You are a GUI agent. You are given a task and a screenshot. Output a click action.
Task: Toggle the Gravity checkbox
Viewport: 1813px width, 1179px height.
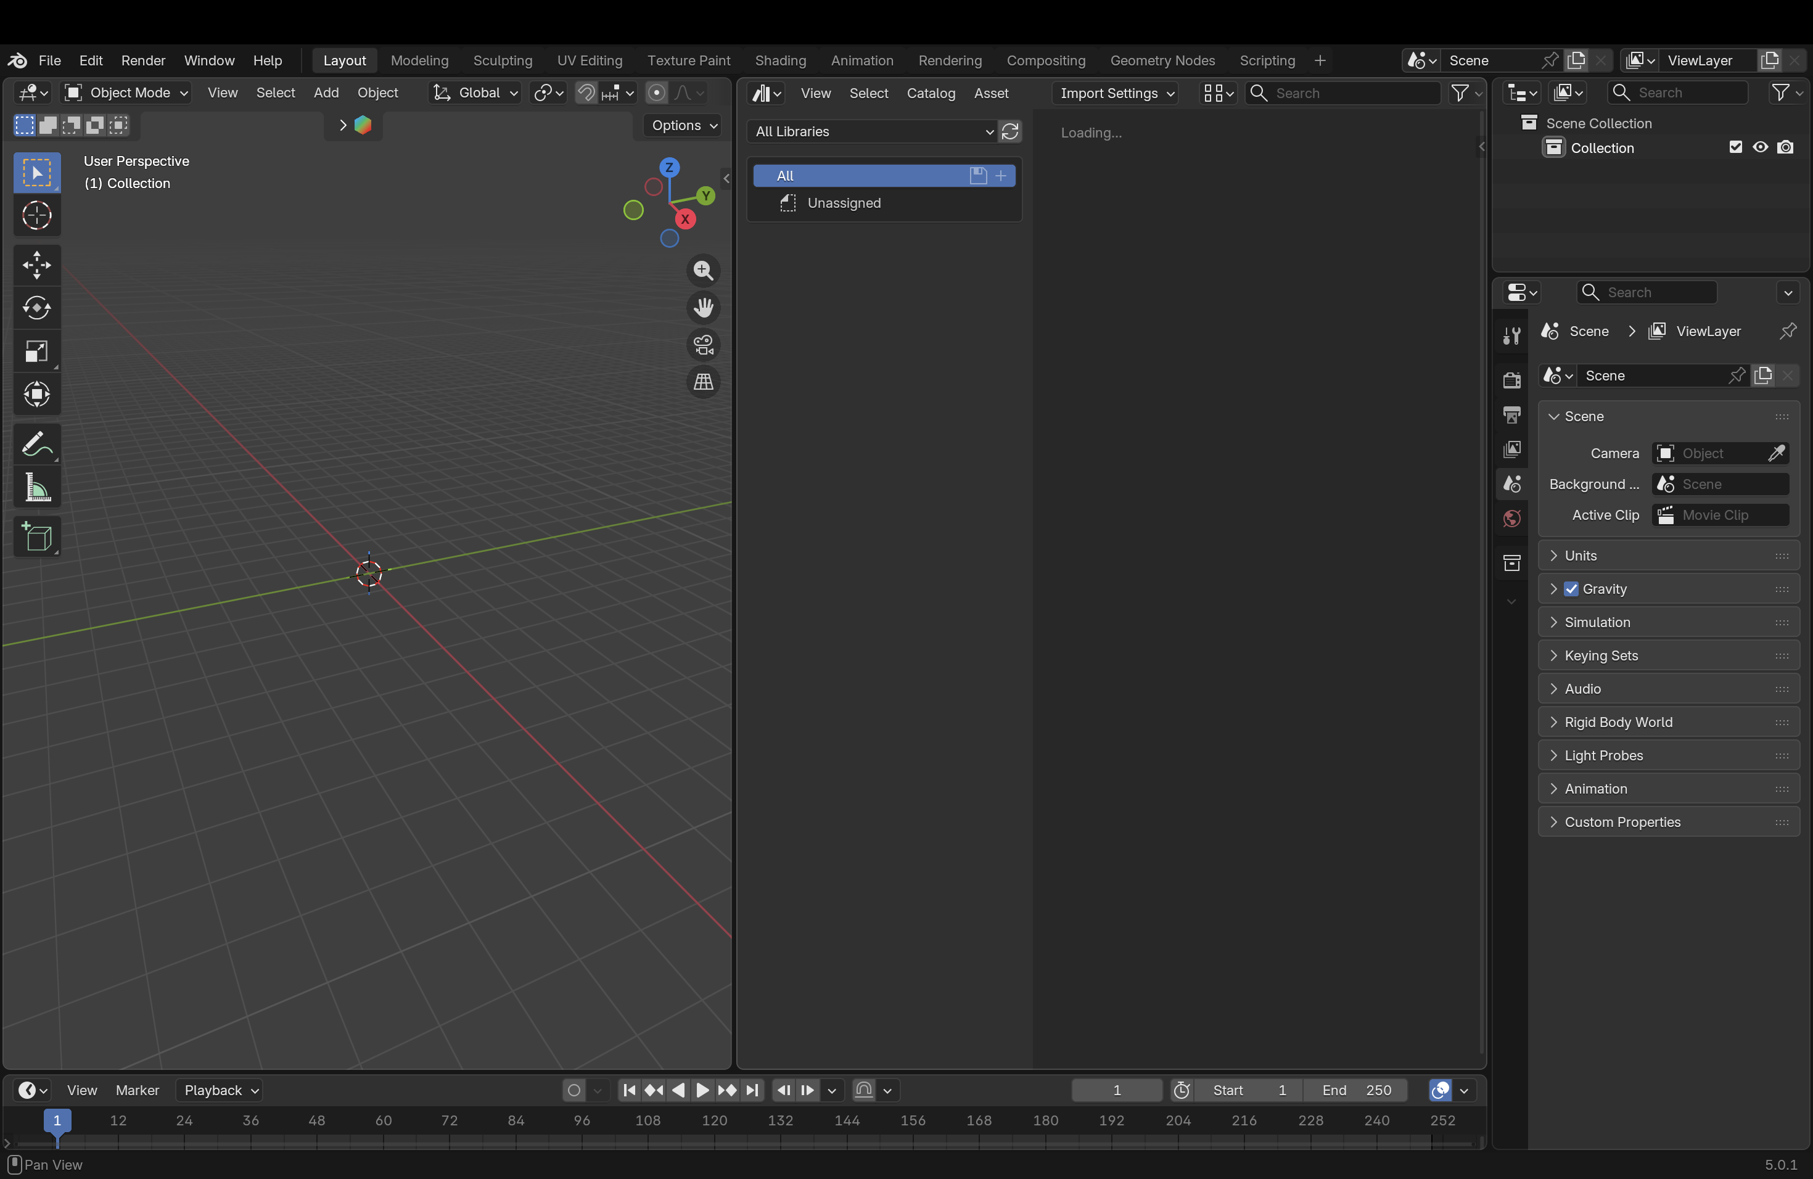coord(1571,589)
